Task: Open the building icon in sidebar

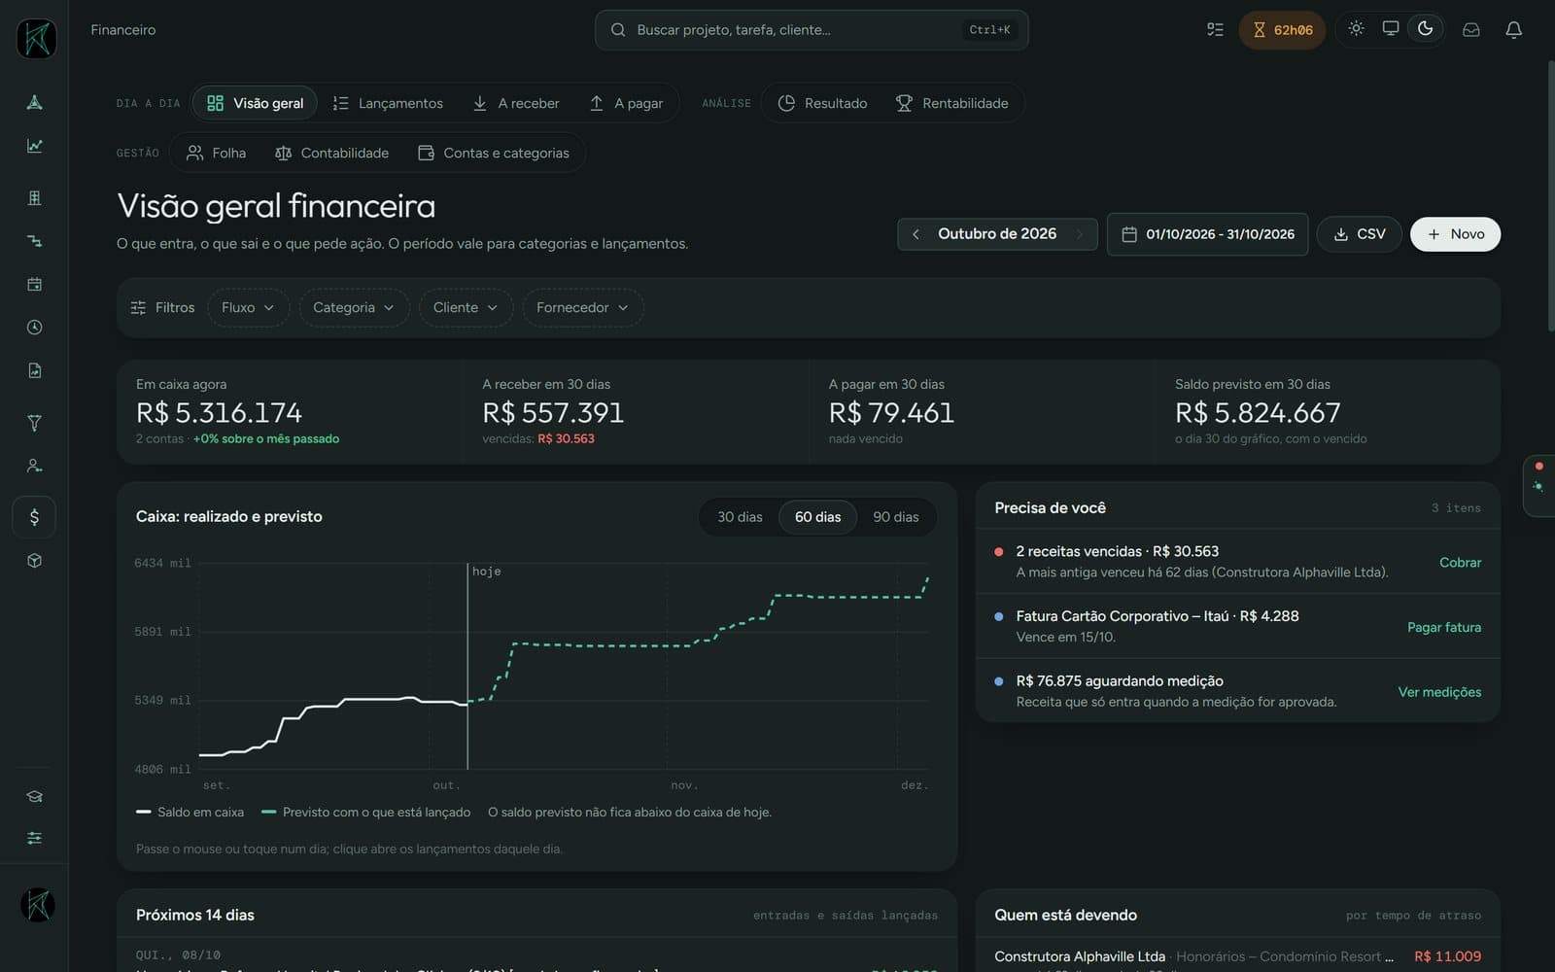Action: click(34, 198)
